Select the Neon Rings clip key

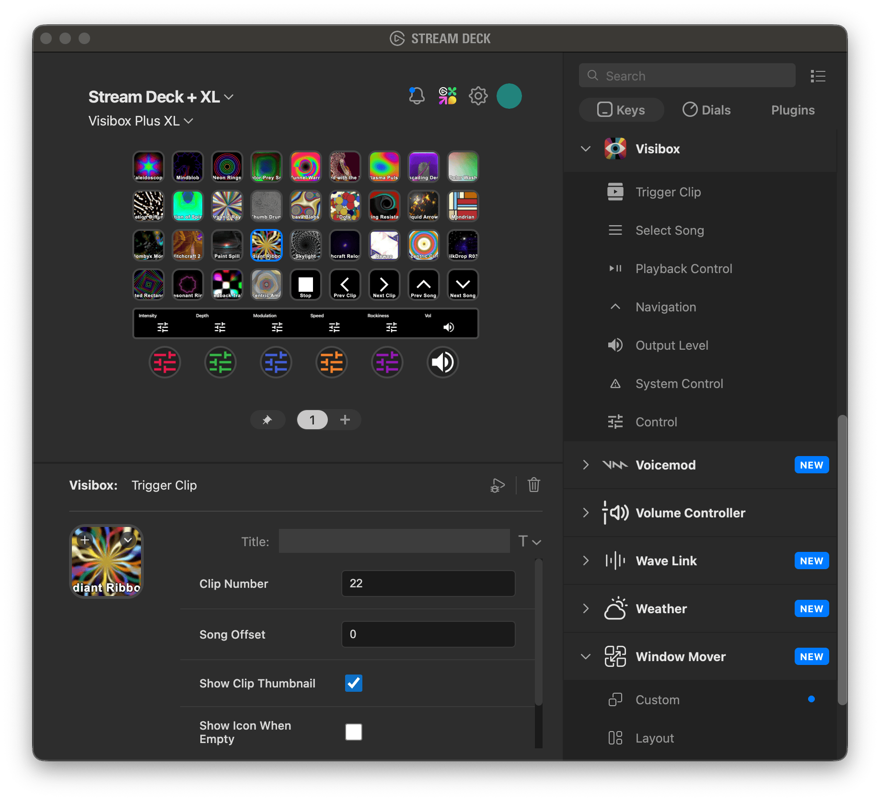[227, 167]
